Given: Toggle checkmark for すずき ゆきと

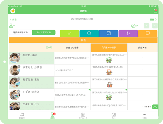Looking at the screenshot, I should [x=19, y=91].
